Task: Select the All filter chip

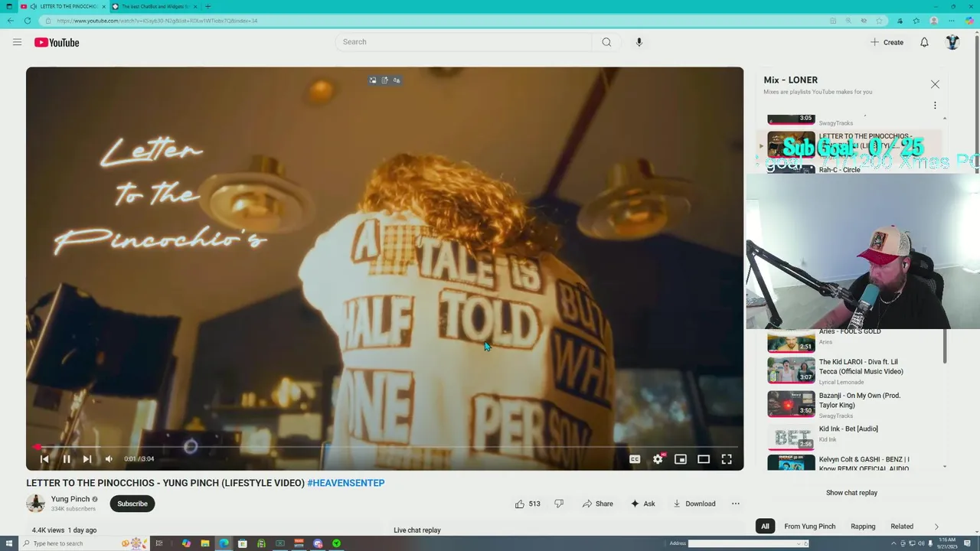Action: point(765,527)
